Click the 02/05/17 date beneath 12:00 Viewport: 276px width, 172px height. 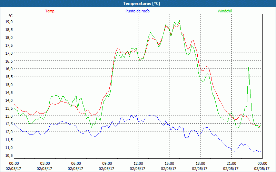138,169
